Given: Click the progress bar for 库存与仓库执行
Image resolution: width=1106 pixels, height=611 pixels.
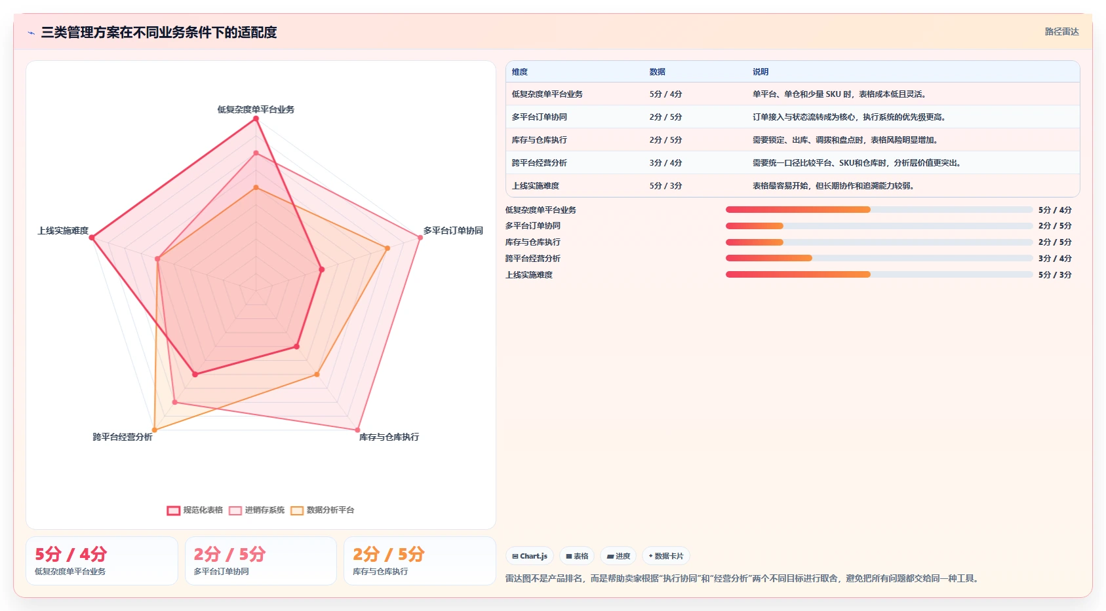Looking at the screenshot, I should pos(879,242).
